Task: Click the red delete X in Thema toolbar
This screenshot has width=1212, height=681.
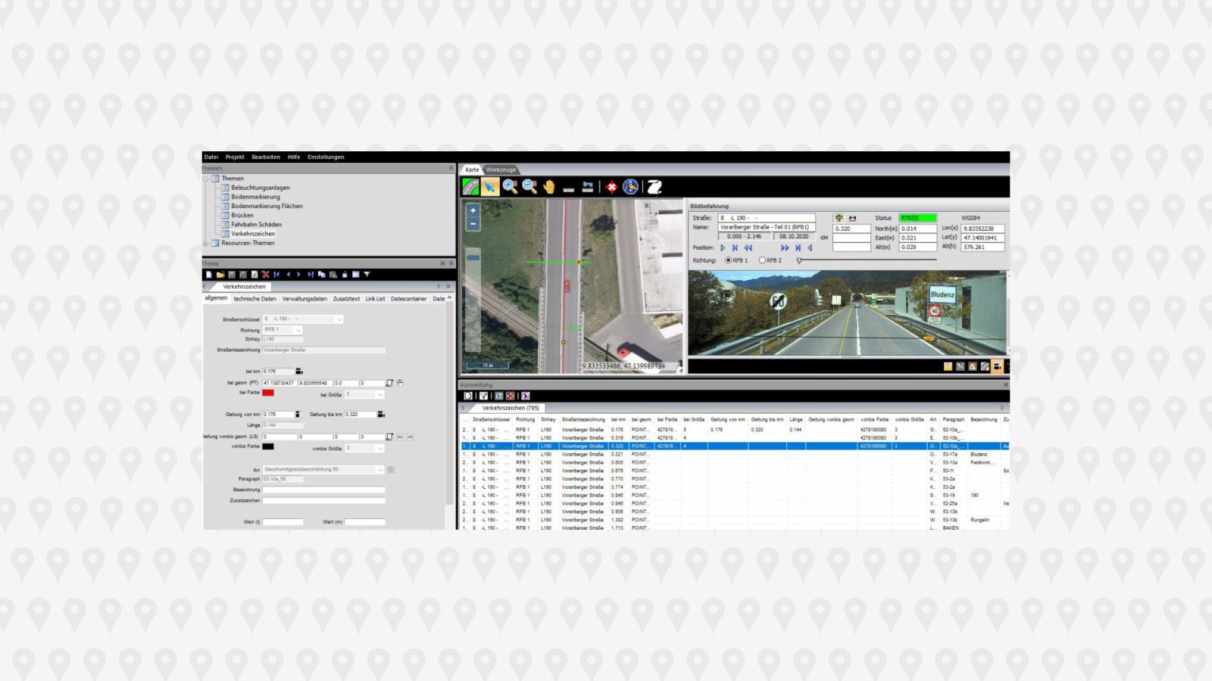Action: [x=265, y=275]
